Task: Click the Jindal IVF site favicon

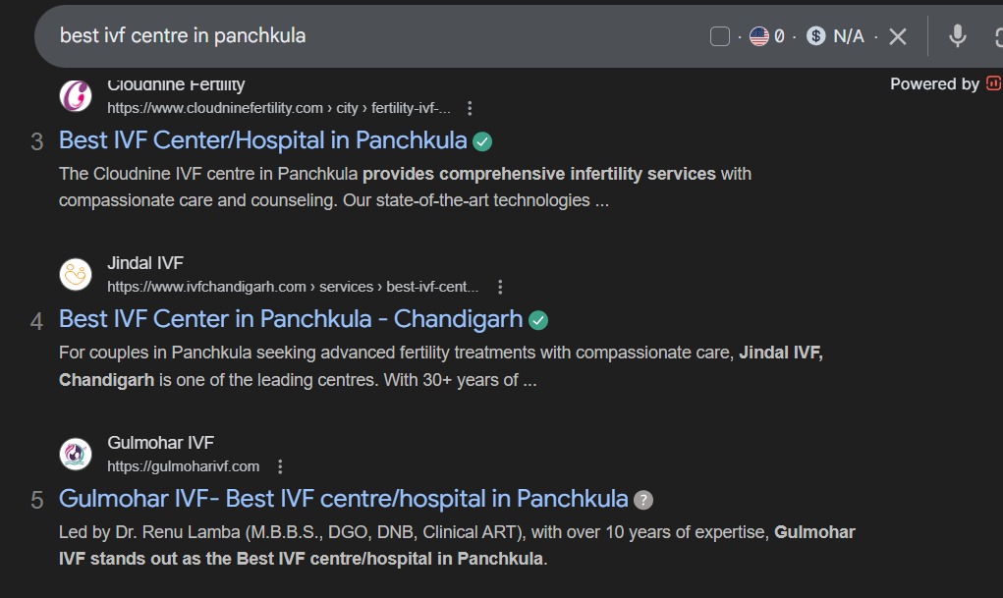Action: [76, 275]
